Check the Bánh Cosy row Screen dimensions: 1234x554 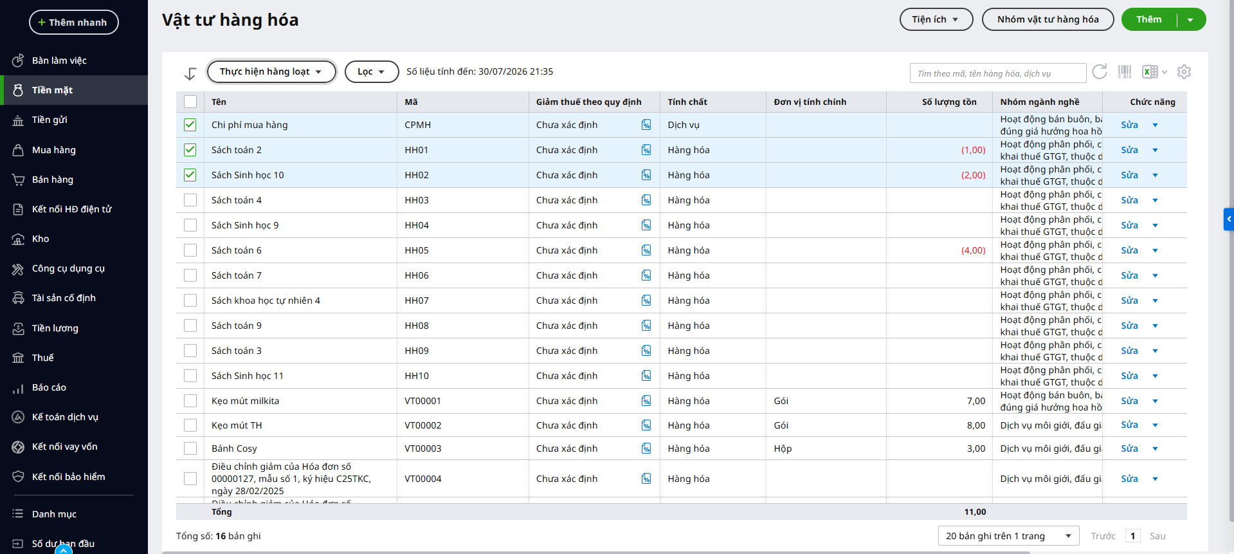(x=190, y=448)
